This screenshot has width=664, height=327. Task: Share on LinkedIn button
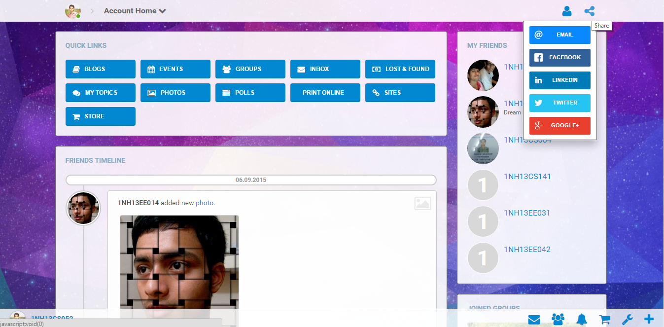(x=560, y=80)
